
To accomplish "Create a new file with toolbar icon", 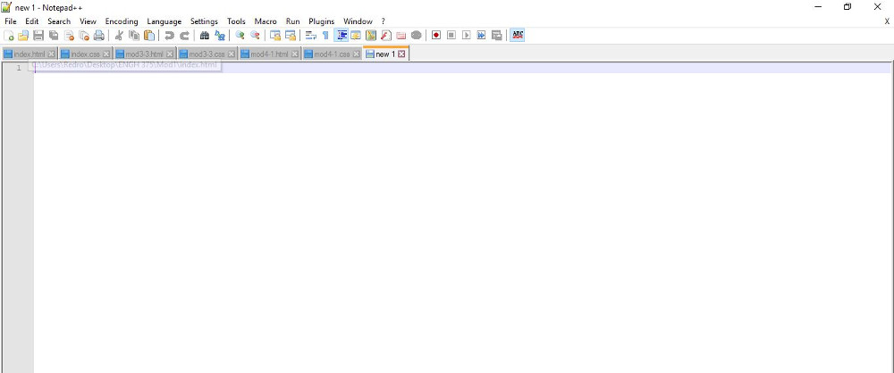I will click(9, 36).
